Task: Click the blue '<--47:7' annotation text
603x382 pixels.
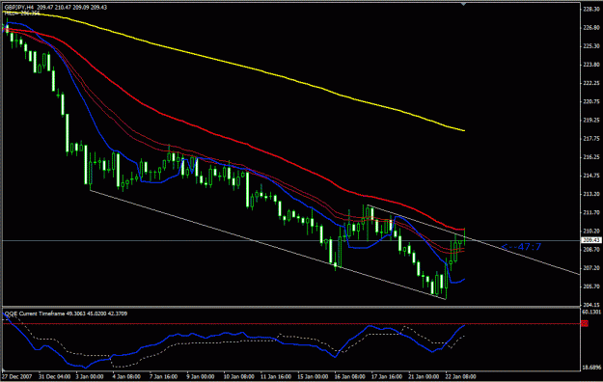Action: tap(521, 247)
